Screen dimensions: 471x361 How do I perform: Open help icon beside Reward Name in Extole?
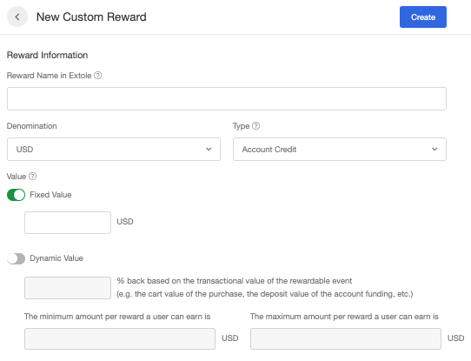click(98, 75)
